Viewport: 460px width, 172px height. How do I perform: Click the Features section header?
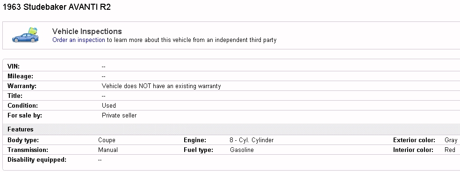tap(21, 129)
